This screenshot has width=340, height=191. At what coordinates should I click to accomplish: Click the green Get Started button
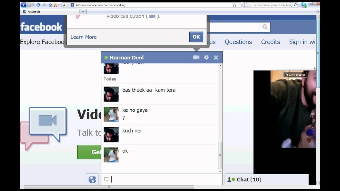89,152
